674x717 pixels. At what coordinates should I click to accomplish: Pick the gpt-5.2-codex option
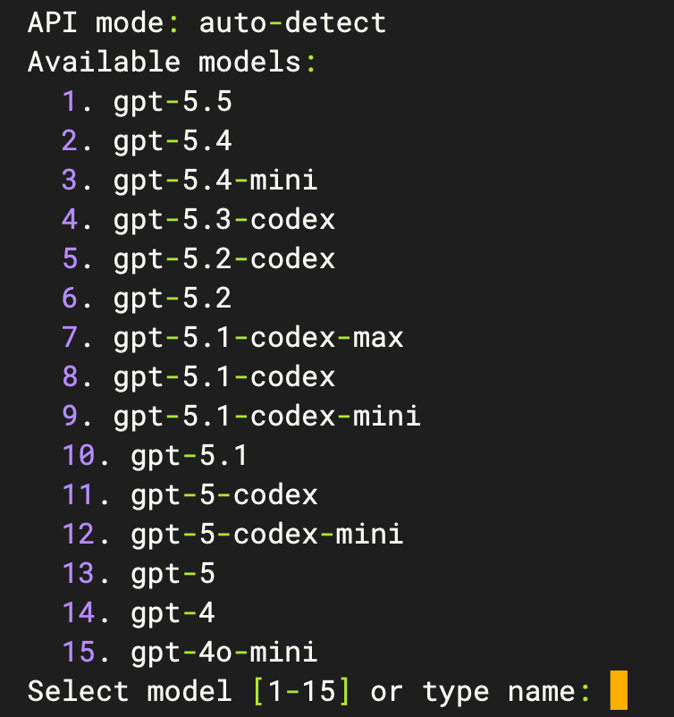tap(198, 258)
